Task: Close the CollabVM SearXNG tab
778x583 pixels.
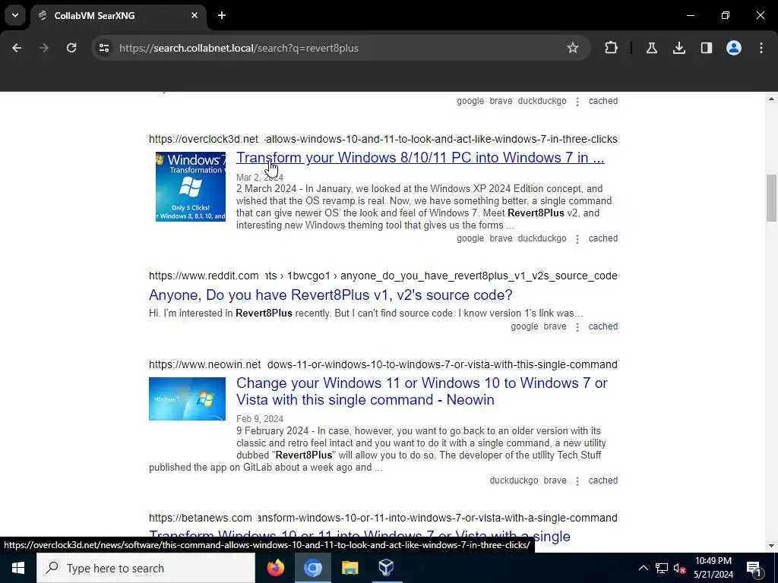Action: (x=194, y=15)
